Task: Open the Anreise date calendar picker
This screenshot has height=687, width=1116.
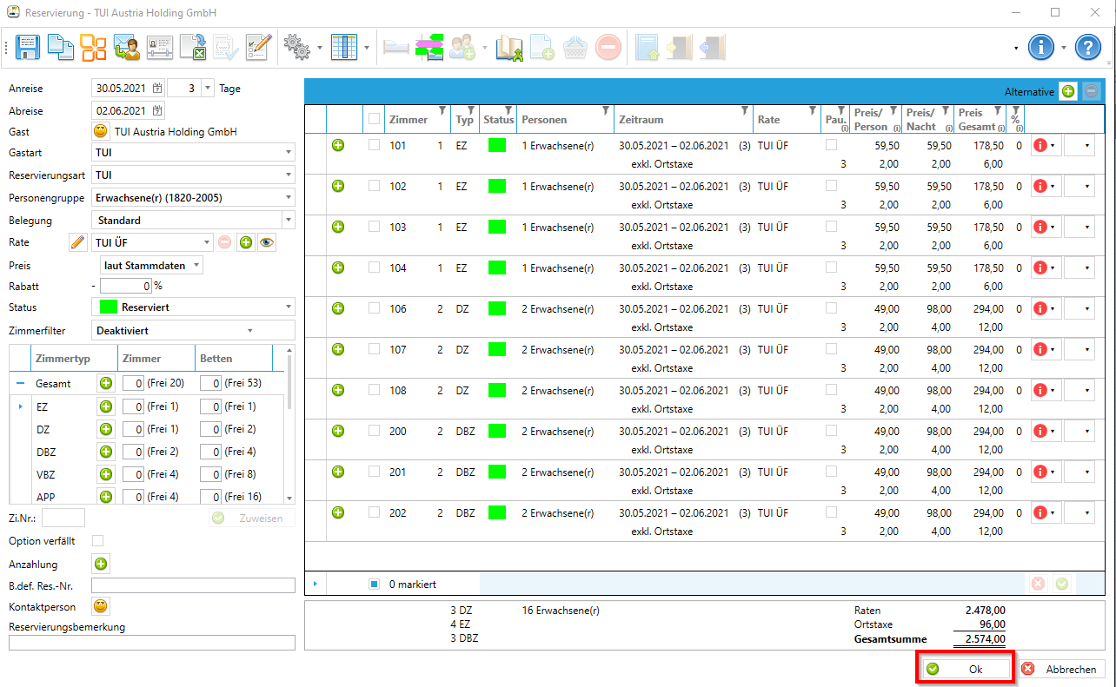Action: click(x=157, y=89)
